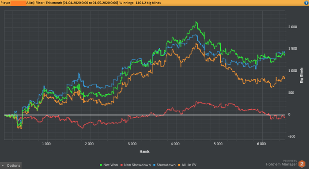This screenshot has width=309, height=169.
Task: Click the red Non Showdown color swatch
Action: point(121,165)
